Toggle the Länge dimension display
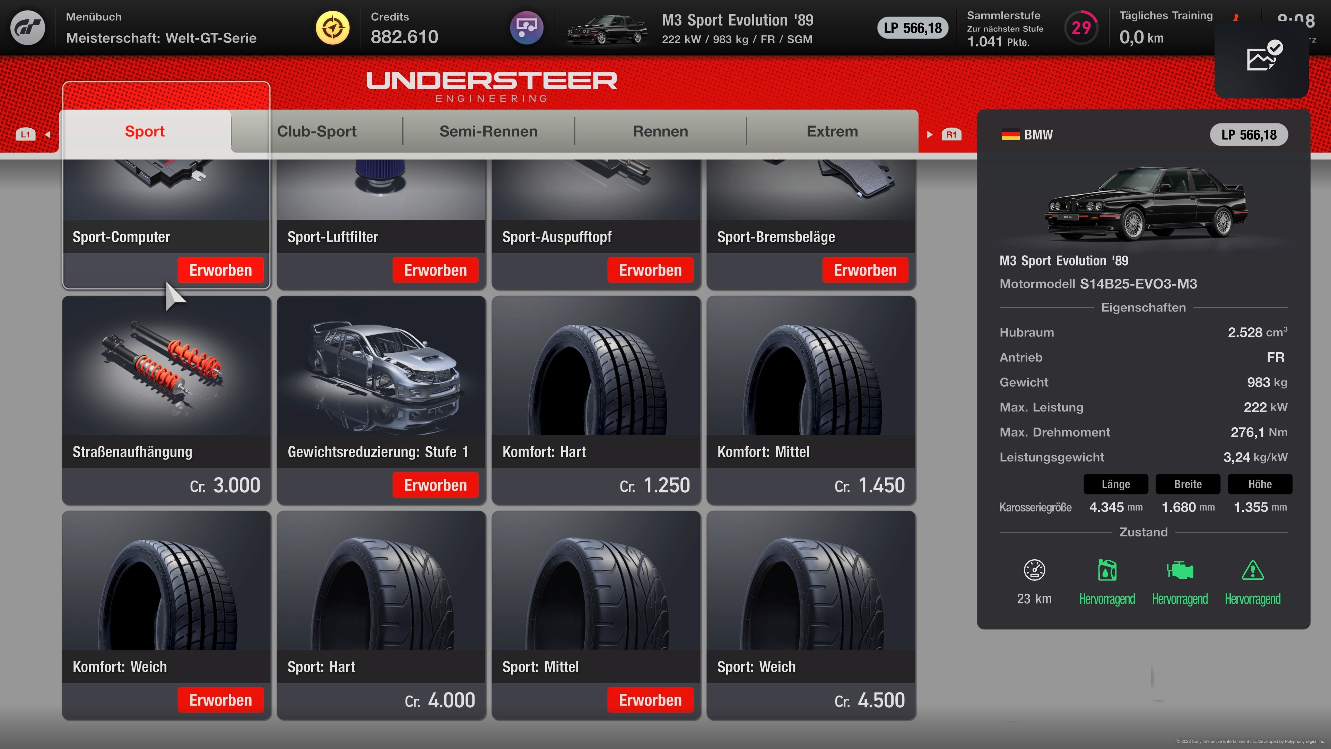 1115,484
